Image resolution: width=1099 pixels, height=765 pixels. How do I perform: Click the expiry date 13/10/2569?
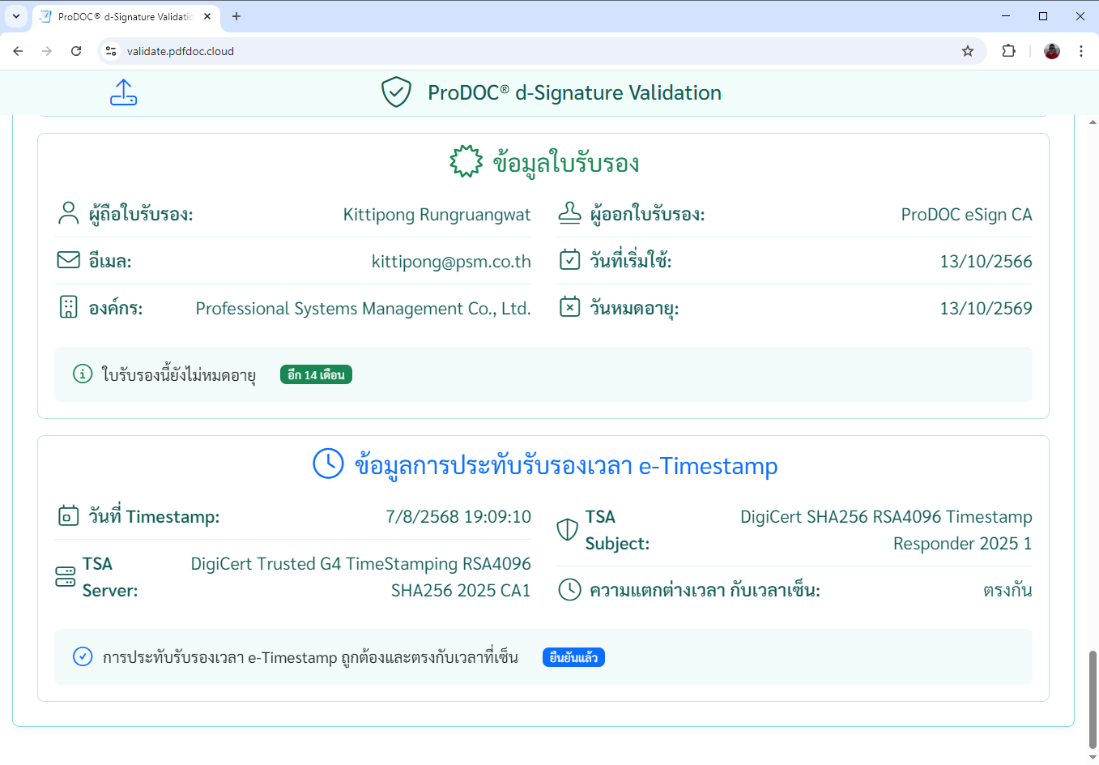tap(986, 308)
